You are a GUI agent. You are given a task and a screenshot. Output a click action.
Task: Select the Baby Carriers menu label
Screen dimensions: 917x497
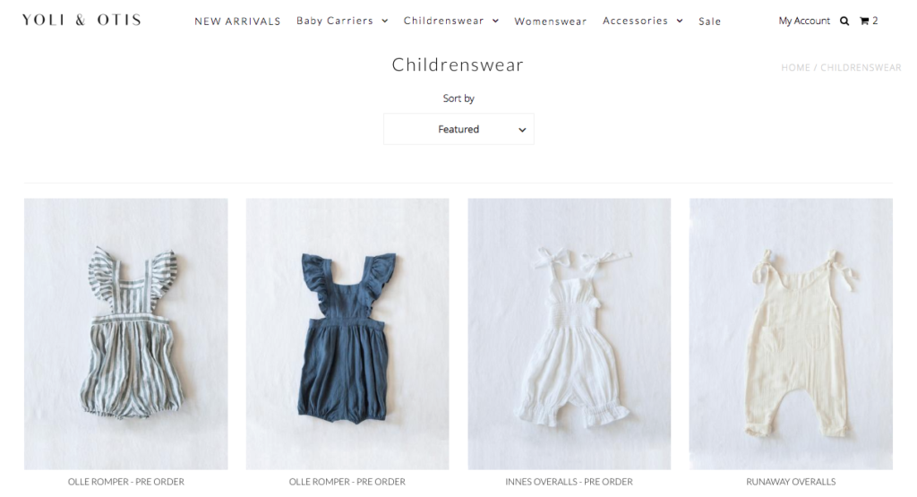[335, 21]
